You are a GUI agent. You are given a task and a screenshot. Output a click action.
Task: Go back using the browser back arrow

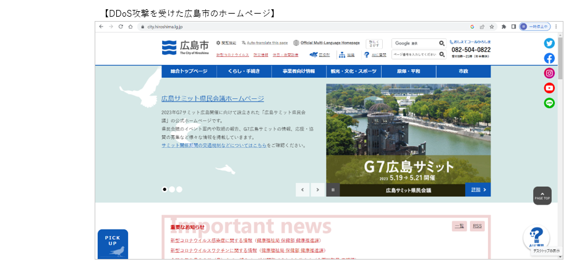pos(101,27)
